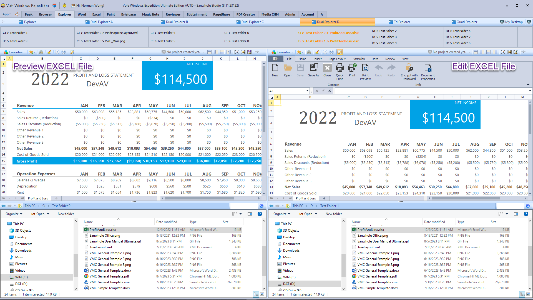
Task: Click the Date modified column header in left list
Action: [167, 222]
